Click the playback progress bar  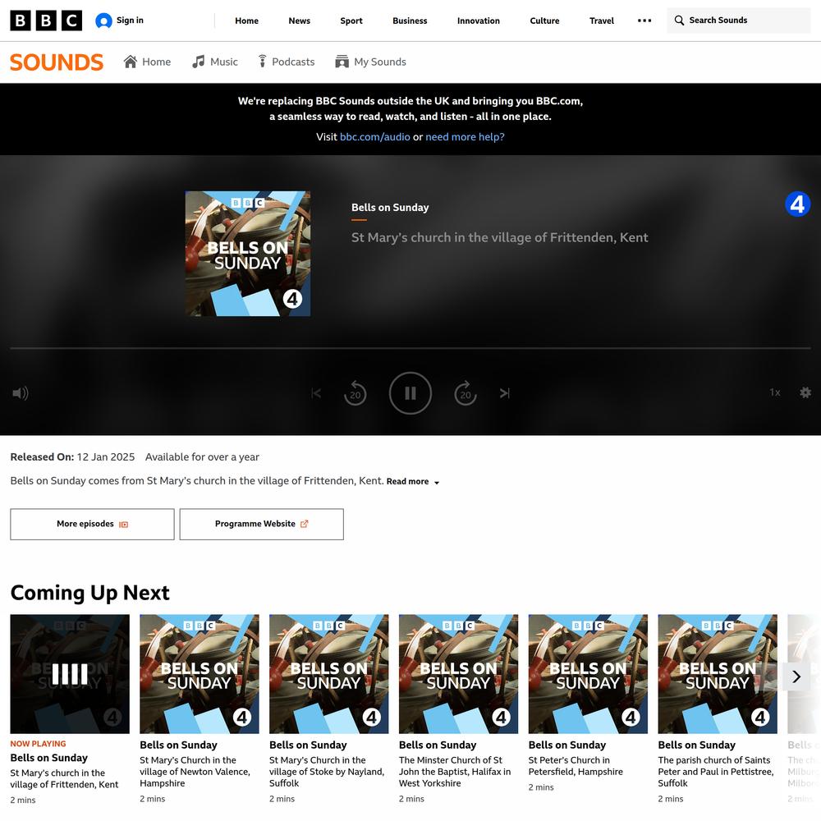(410, 348)
